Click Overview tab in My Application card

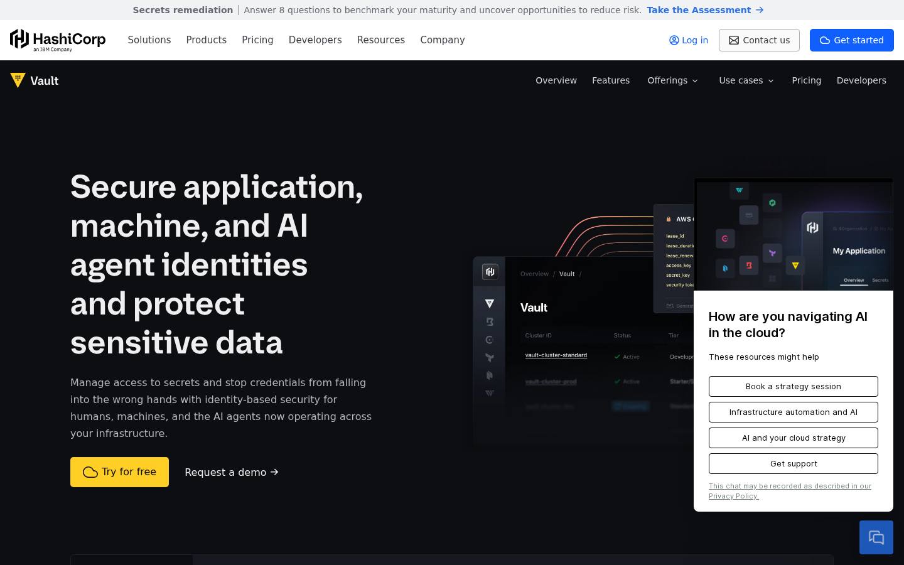[854, 280]
